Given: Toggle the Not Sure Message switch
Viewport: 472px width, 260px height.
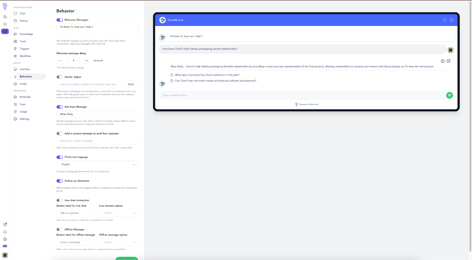Looking at the screenshot, I should 60,107.
